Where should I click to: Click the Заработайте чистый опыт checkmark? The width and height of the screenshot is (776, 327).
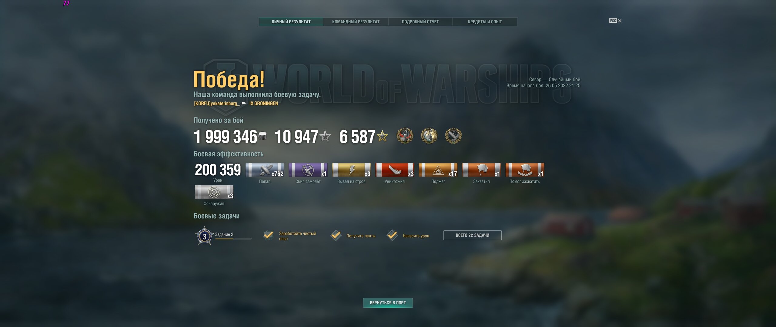tap(269, 235)
